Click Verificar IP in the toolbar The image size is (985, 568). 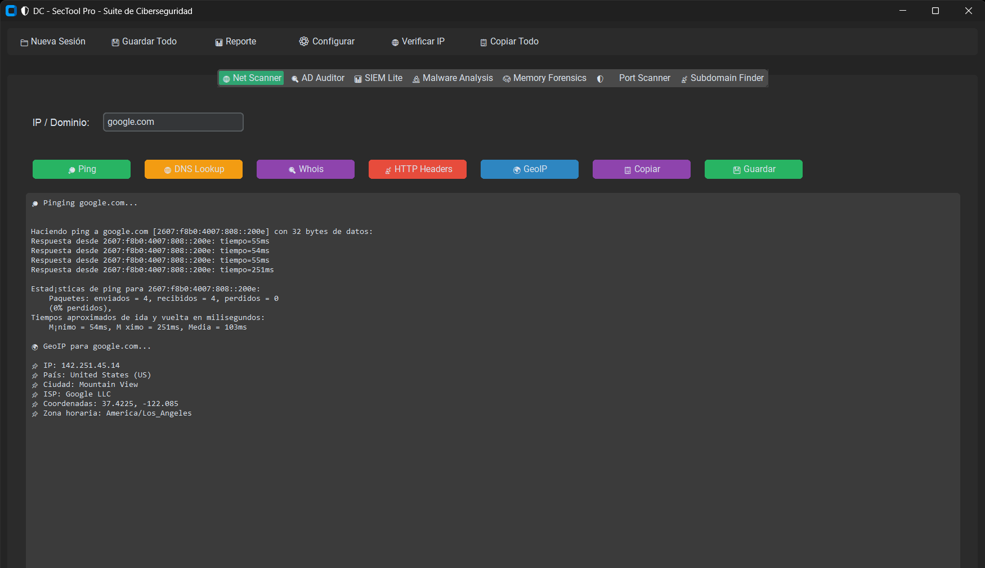418,42
